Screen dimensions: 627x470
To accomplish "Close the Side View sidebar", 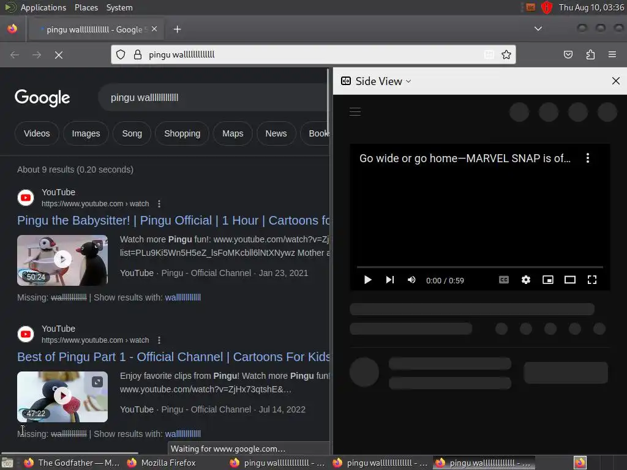I will [616, 81].
